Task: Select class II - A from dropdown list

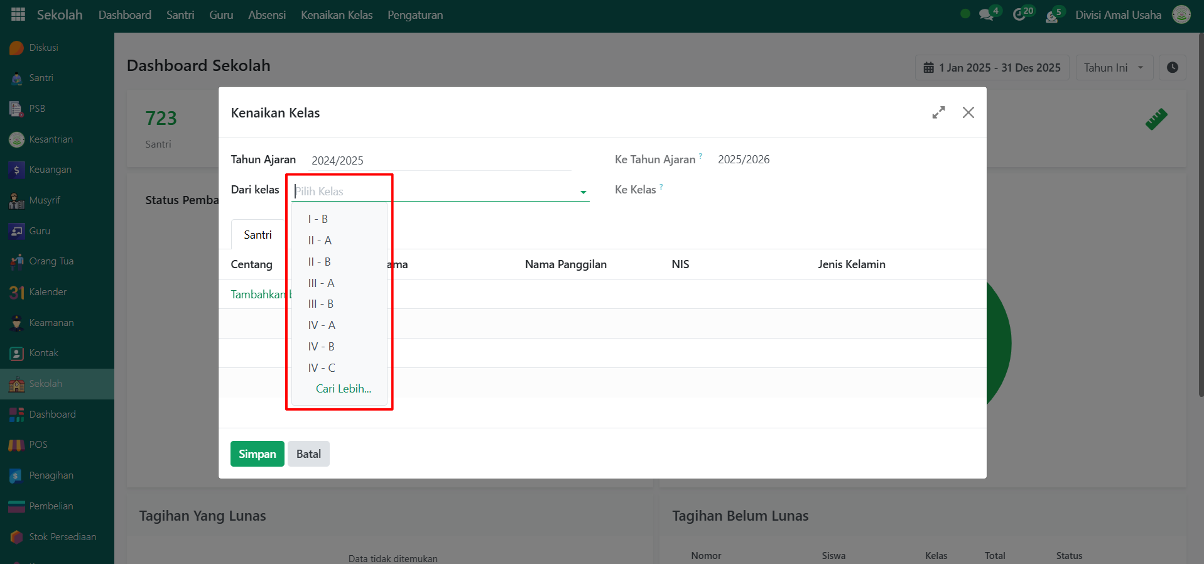Action: tap(320, 241)
